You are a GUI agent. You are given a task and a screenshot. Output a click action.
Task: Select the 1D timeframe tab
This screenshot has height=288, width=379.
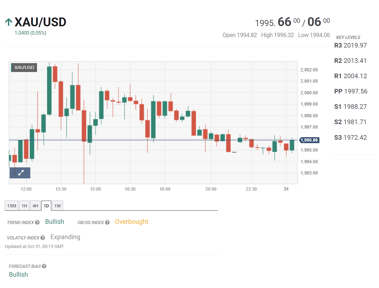click(x=46, y=206)
